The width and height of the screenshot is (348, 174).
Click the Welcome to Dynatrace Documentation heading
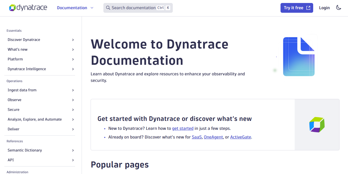point(159,52)
